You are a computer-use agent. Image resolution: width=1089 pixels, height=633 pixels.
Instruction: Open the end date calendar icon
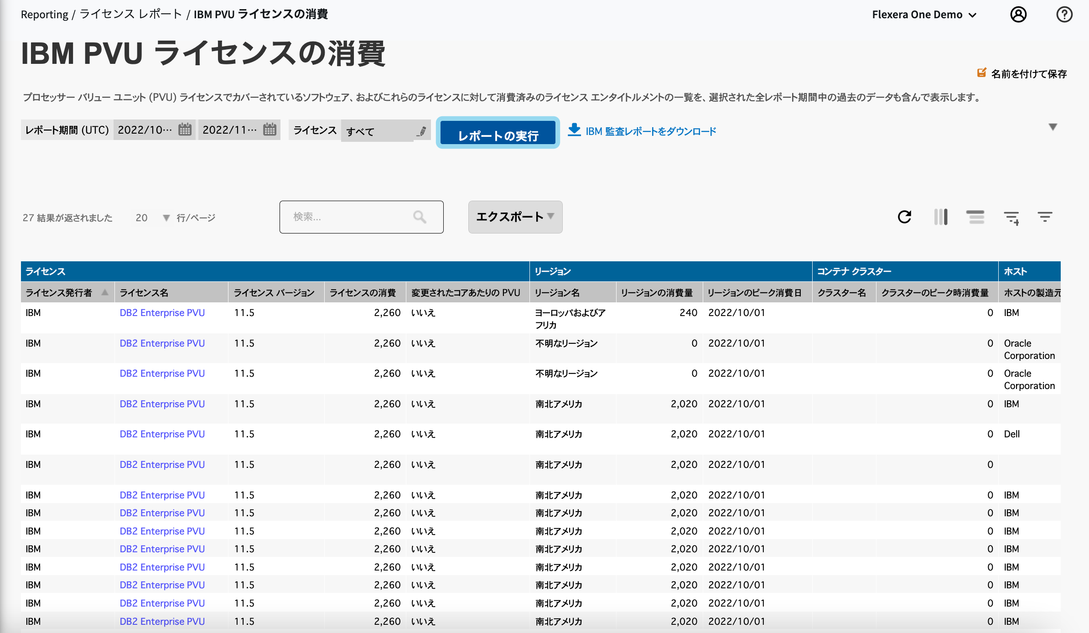pyautogui.click(x=269, y=130)
